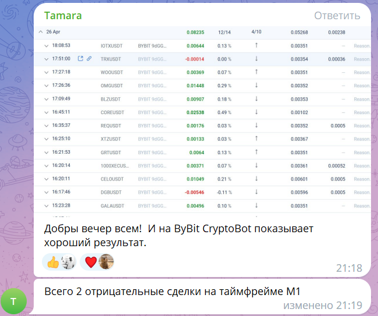Select the IOTXUSDT symbol cell
Viewport: 378px width, 316px height.
coord(112,46)
